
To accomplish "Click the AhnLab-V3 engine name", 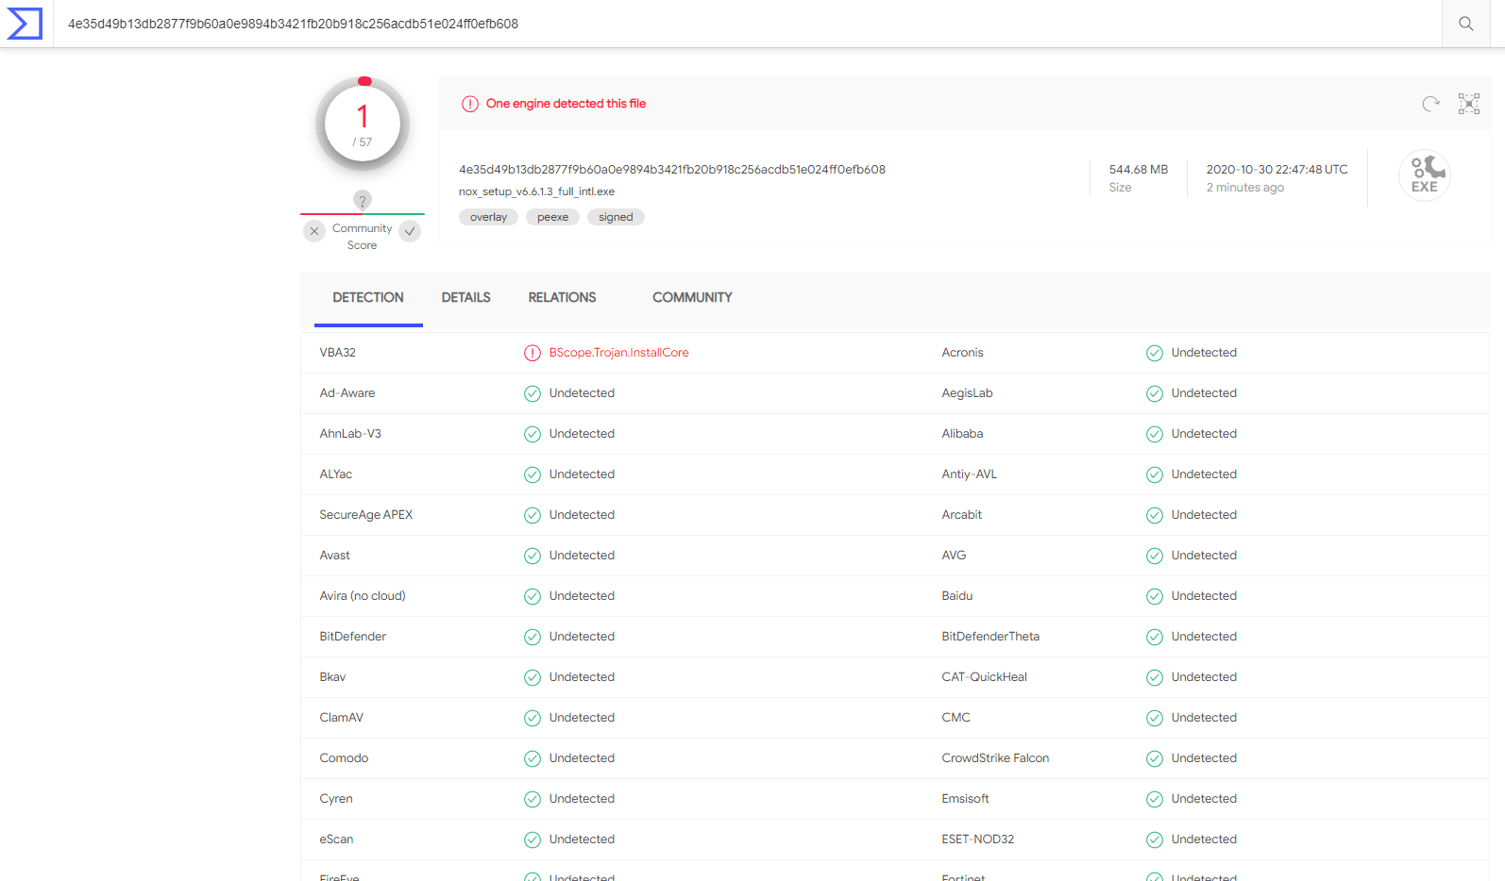I will 350,434.
